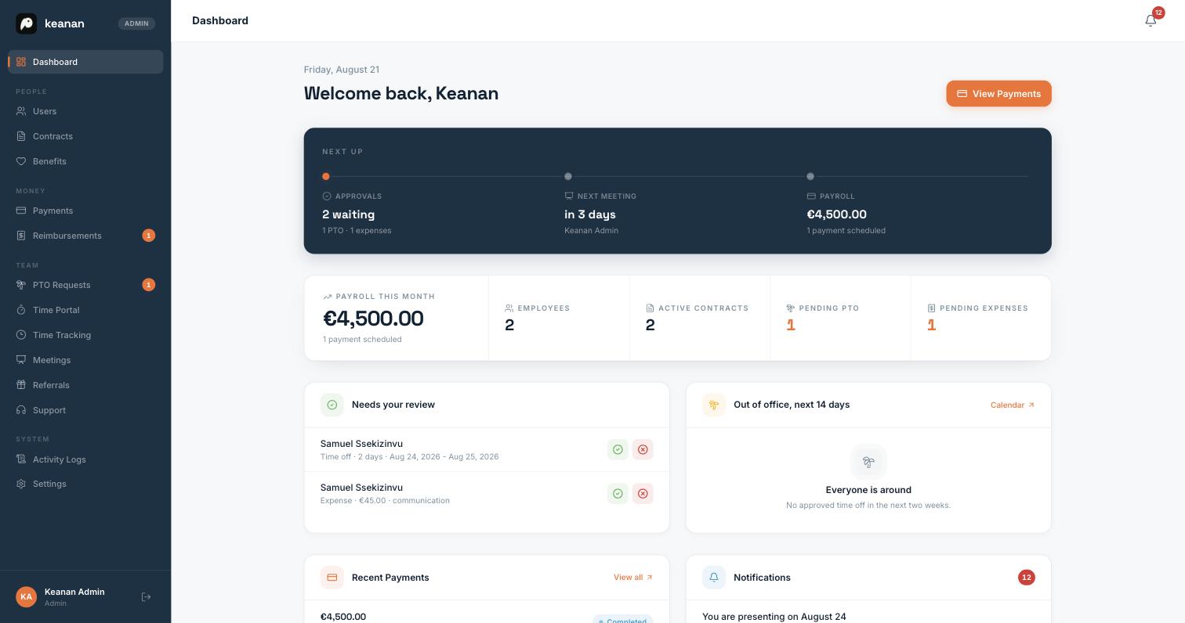Click the Payroll This Month €4,500.00 card

[x=397, y=318]
